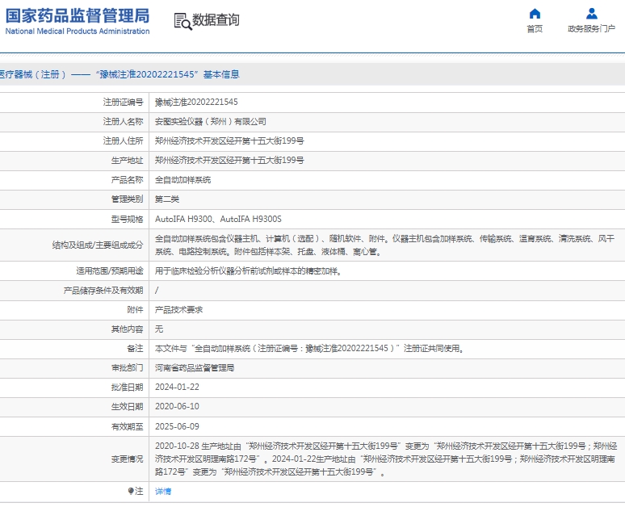Click the slash value for storage conditions

[157, 291]
